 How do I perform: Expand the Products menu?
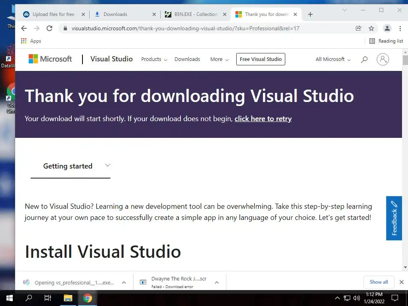click(x=154, y=59)
